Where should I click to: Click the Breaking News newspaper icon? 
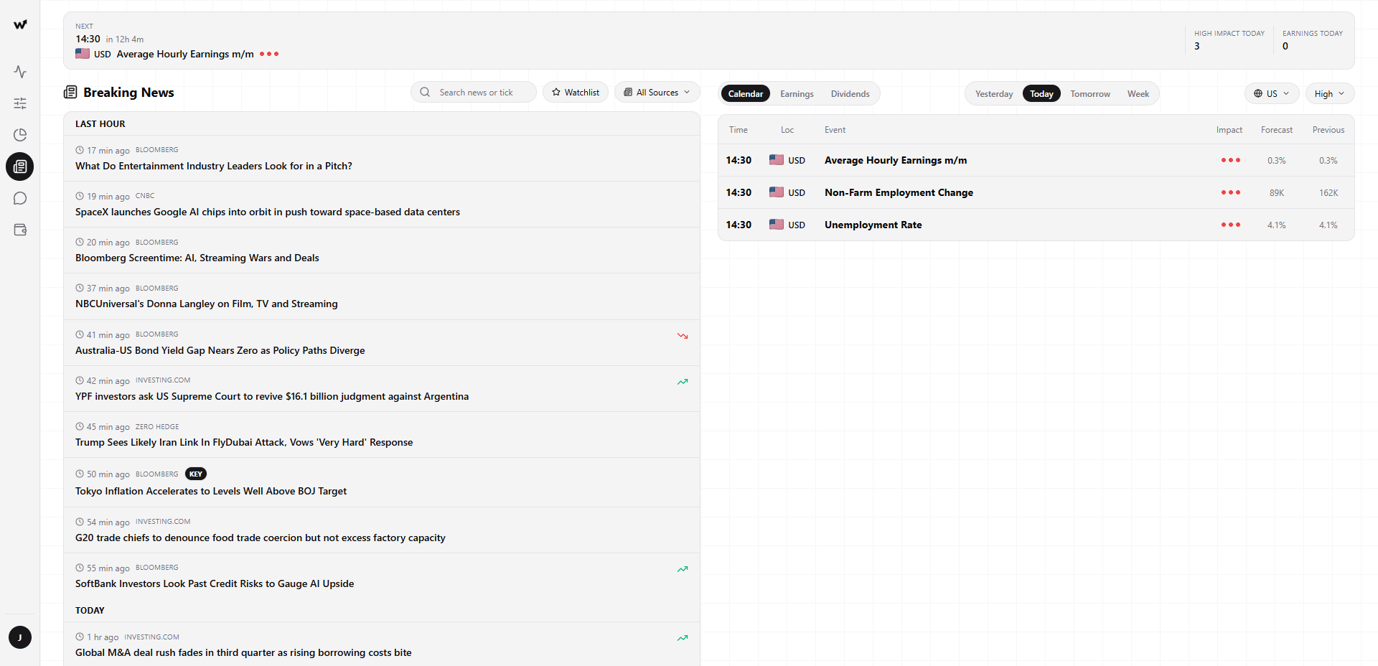click(70, 92)
